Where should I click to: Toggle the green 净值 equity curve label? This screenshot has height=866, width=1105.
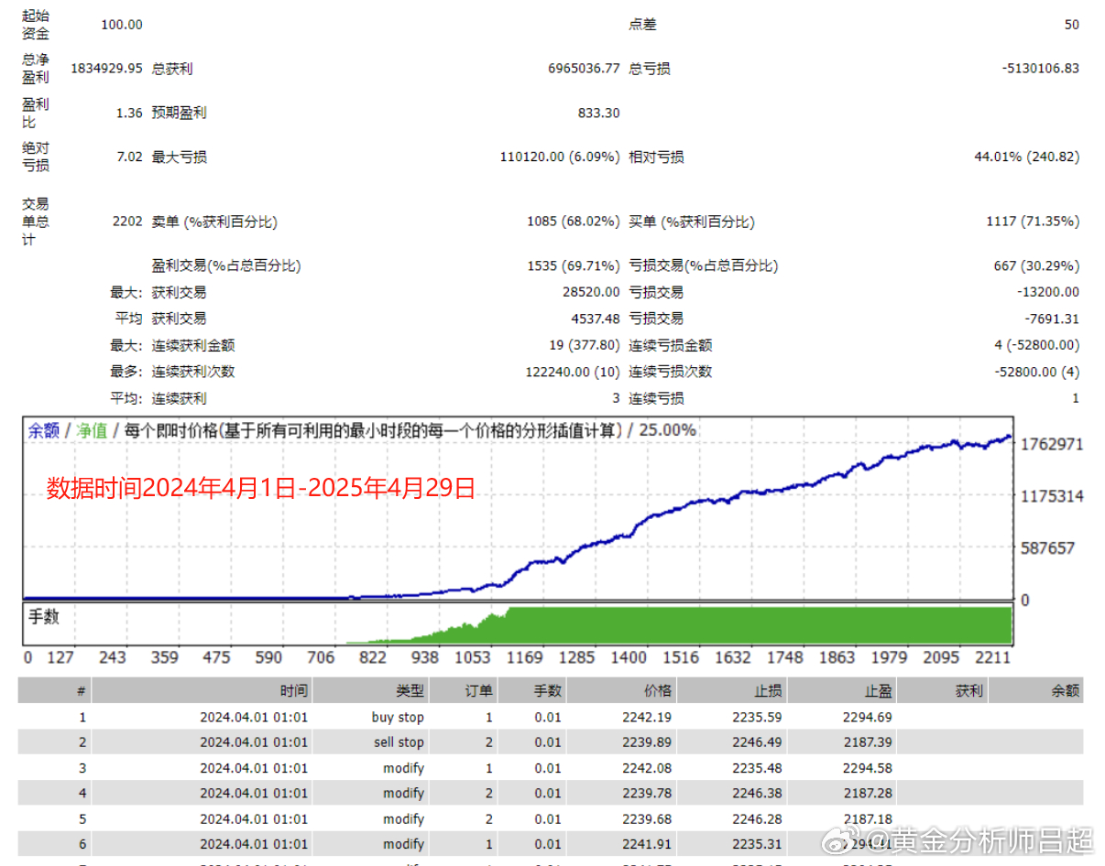coord(90,428)
